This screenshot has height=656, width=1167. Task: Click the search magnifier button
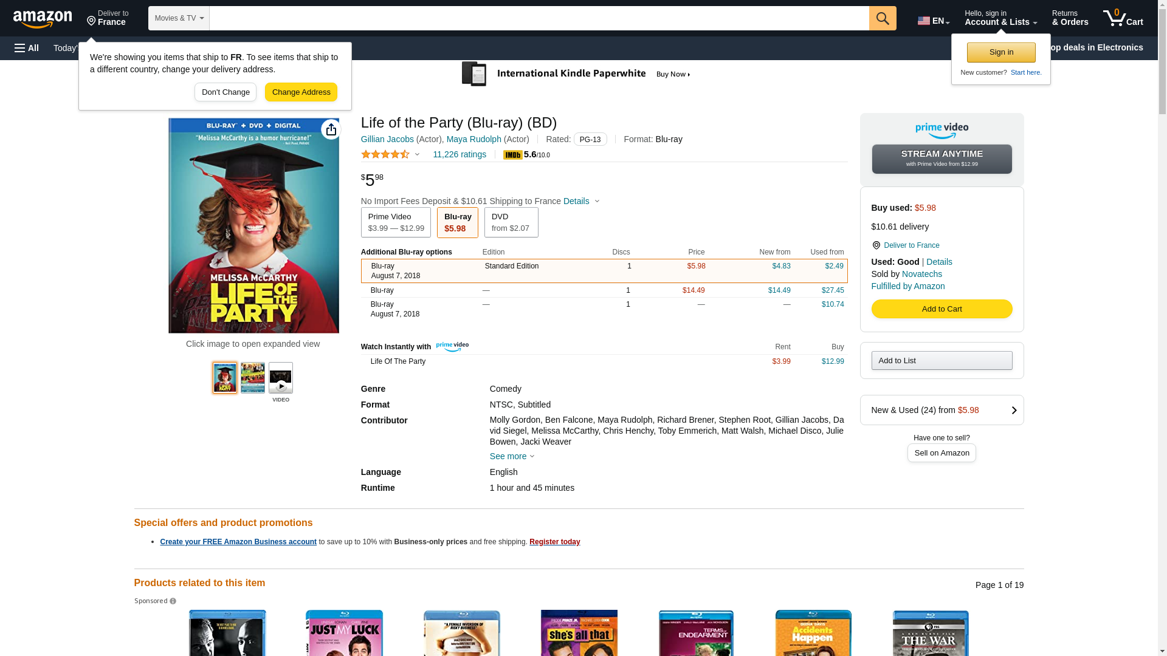(883, 18)
